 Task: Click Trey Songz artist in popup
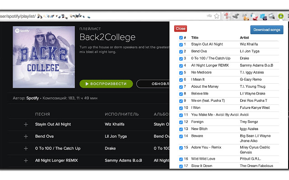click(x=249, y=122)
